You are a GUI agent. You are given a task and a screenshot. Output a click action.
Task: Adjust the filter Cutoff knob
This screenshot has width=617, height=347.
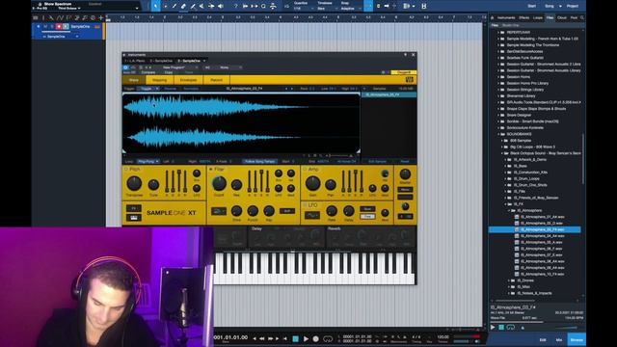(219, 183)
